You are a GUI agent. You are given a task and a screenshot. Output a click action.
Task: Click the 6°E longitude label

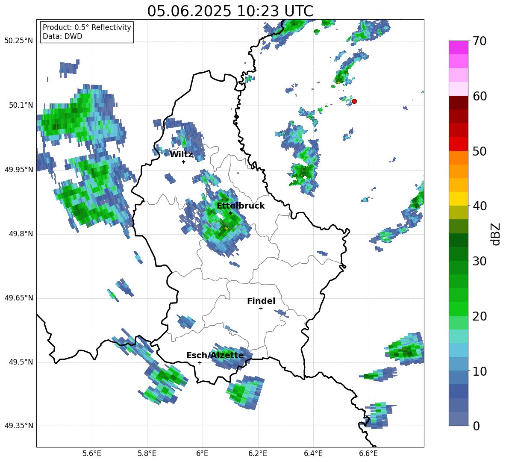202,453
